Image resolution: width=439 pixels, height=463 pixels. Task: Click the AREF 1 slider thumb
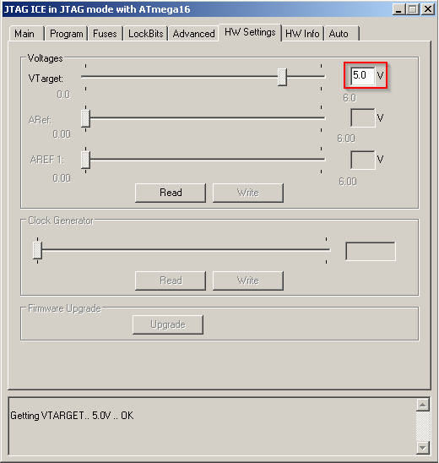point(85,160)
